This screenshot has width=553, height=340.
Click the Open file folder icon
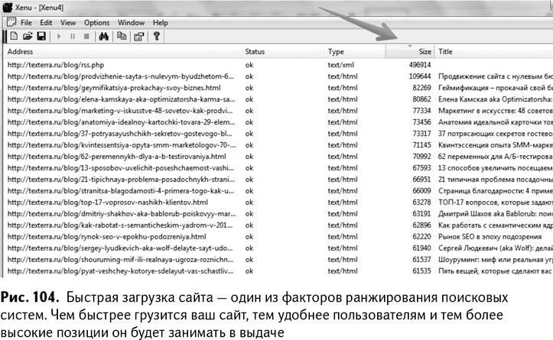[x=28, y=36]
